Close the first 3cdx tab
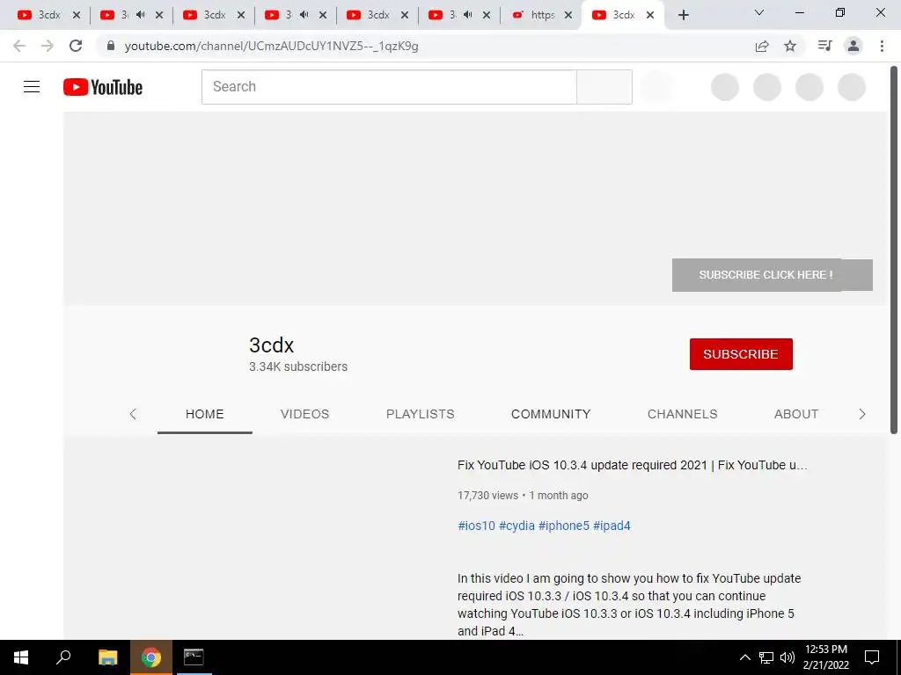 click(x=77, y=15)
